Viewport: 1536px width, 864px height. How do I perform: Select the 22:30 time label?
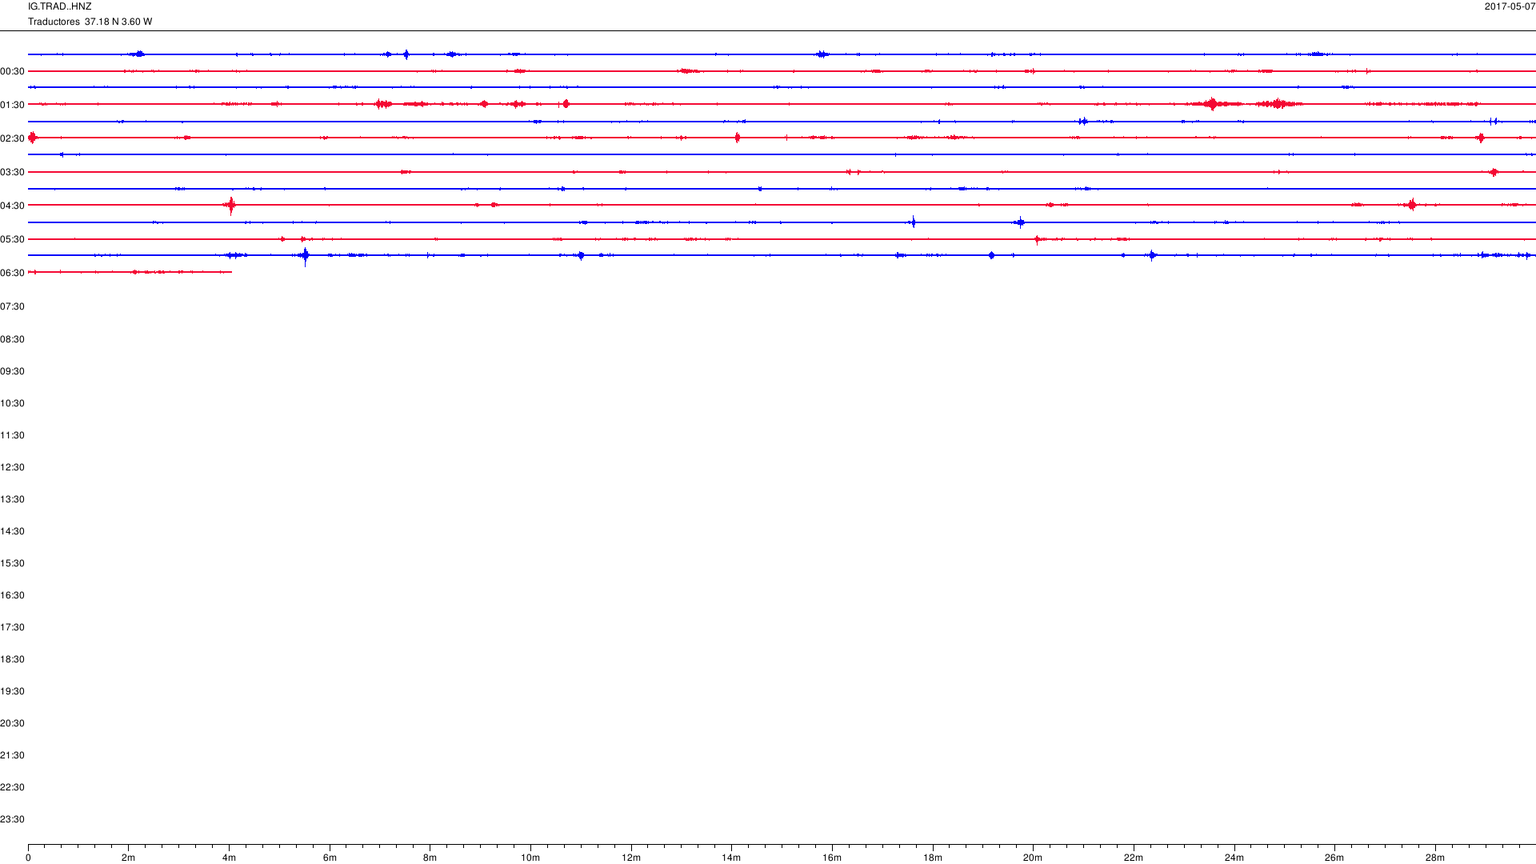[12, 787]
